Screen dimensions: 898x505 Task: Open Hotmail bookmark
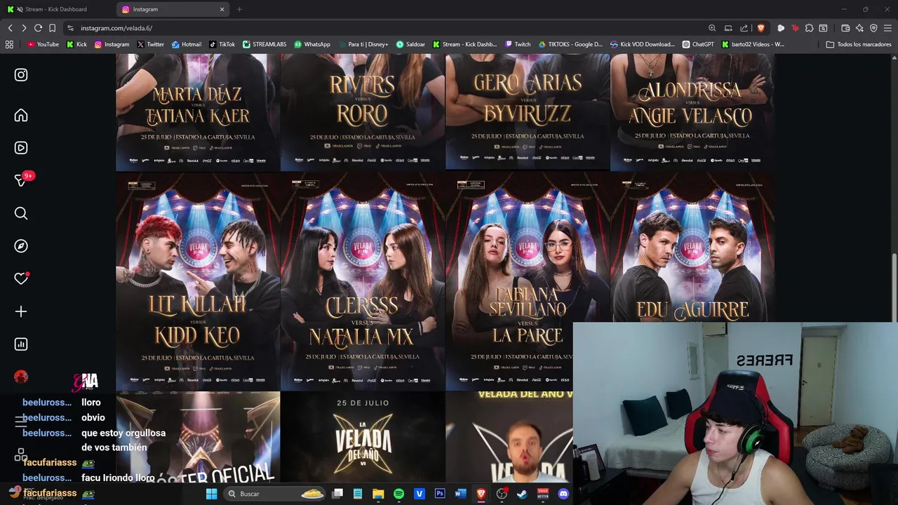[x=187, y=44]
